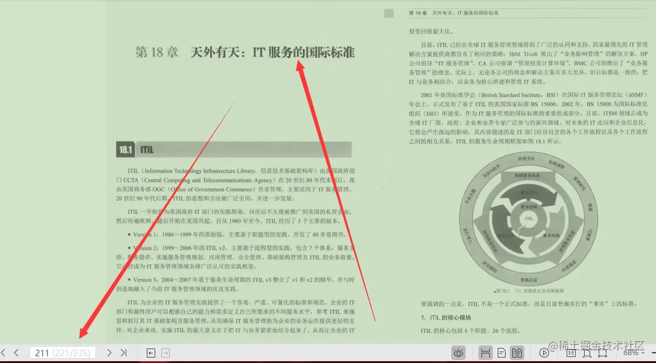Jump to the first page
The height and width of the screenshot is (363, 656).
tap(3, 353)
